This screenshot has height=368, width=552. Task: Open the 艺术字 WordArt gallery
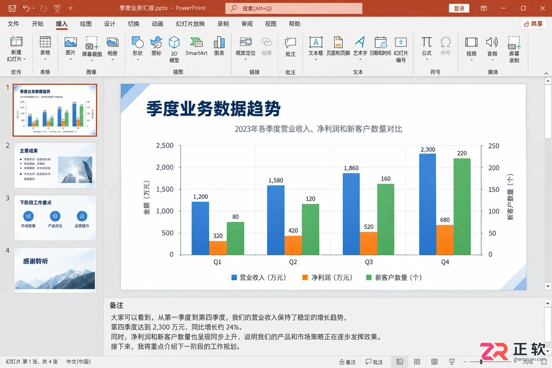[x=360, y=49]
